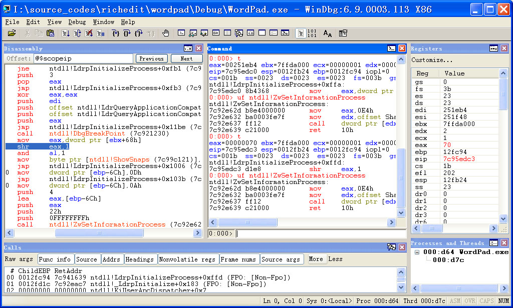Image resolution: width=513 pixels, height=308 pixels.
Task: Click the Disassembly panel header menu icon
Action: (x=188, y=48)
